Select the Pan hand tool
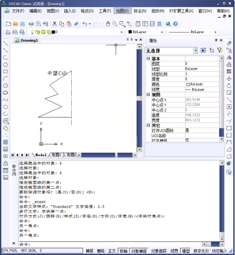This screenshot has width=235, height=255. [x=108, y=24]
